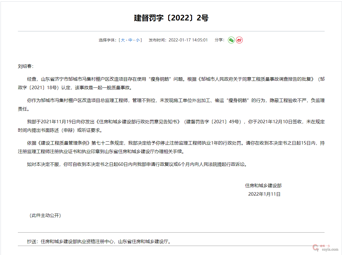Click the paragraph starting with 如对本决定不服
Screen dimensions: 342x255
pos(137,164)
